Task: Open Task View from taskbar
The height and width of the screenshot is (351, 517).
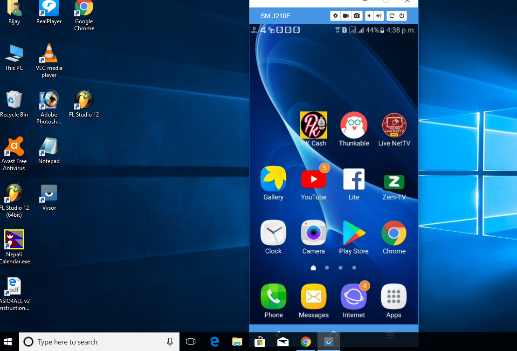Action: 191,342
